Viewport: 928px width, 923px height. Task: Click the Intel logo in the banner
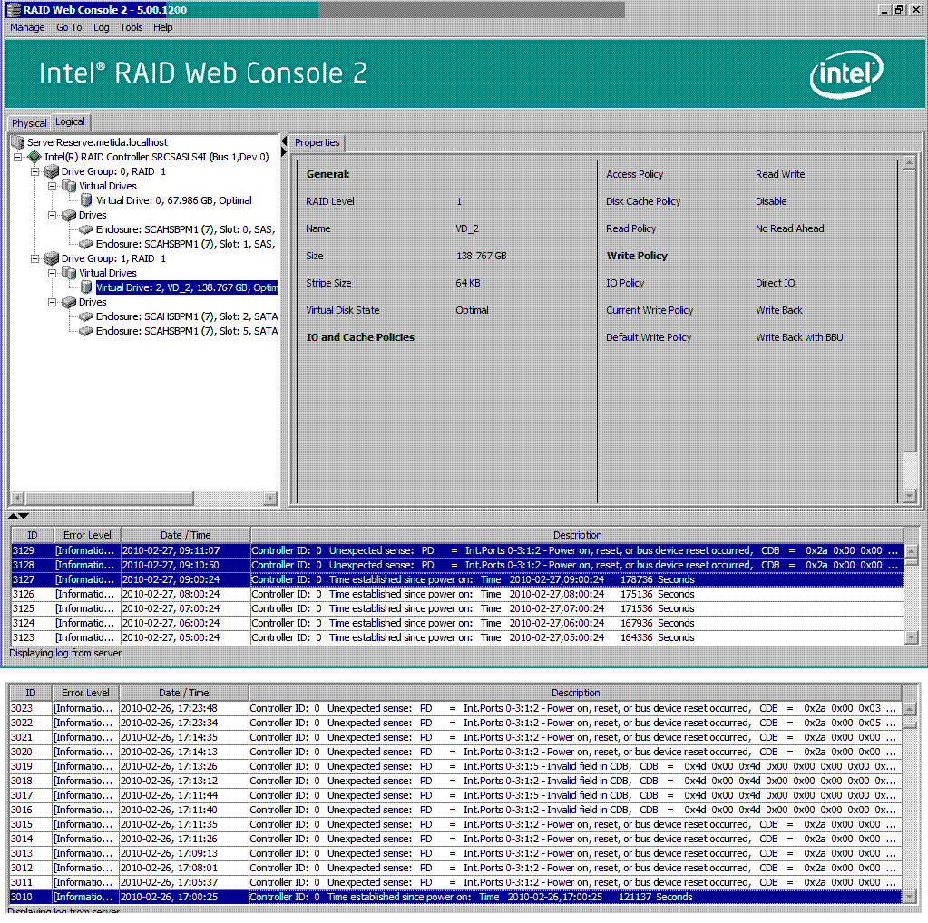click(x=845, y=74)
